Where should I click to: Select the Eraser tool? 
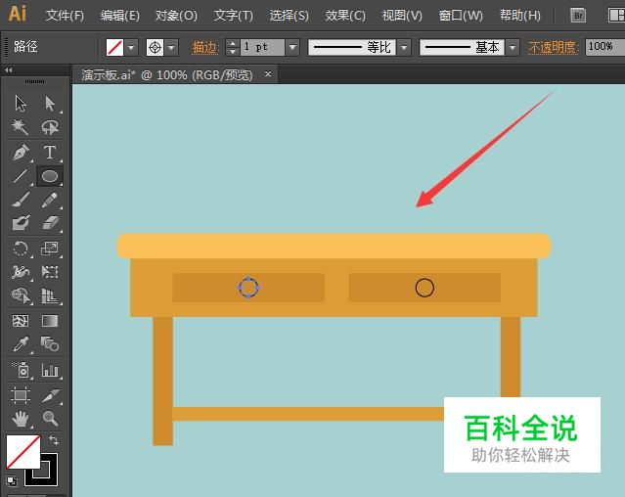[50, 223]
